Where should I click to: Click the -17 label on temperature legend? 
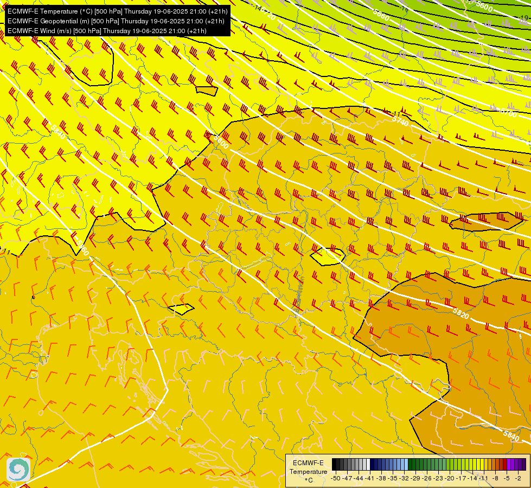tap(461, 479)
